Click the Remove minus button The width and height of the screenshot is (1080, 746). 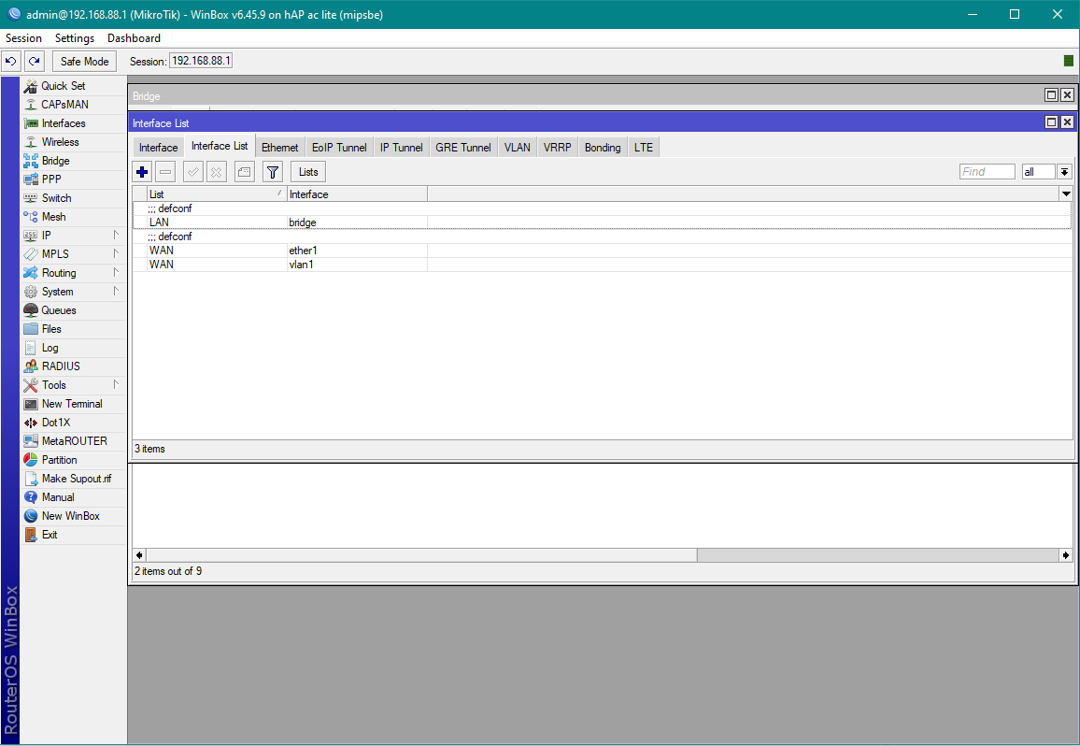tap(165, 172)
